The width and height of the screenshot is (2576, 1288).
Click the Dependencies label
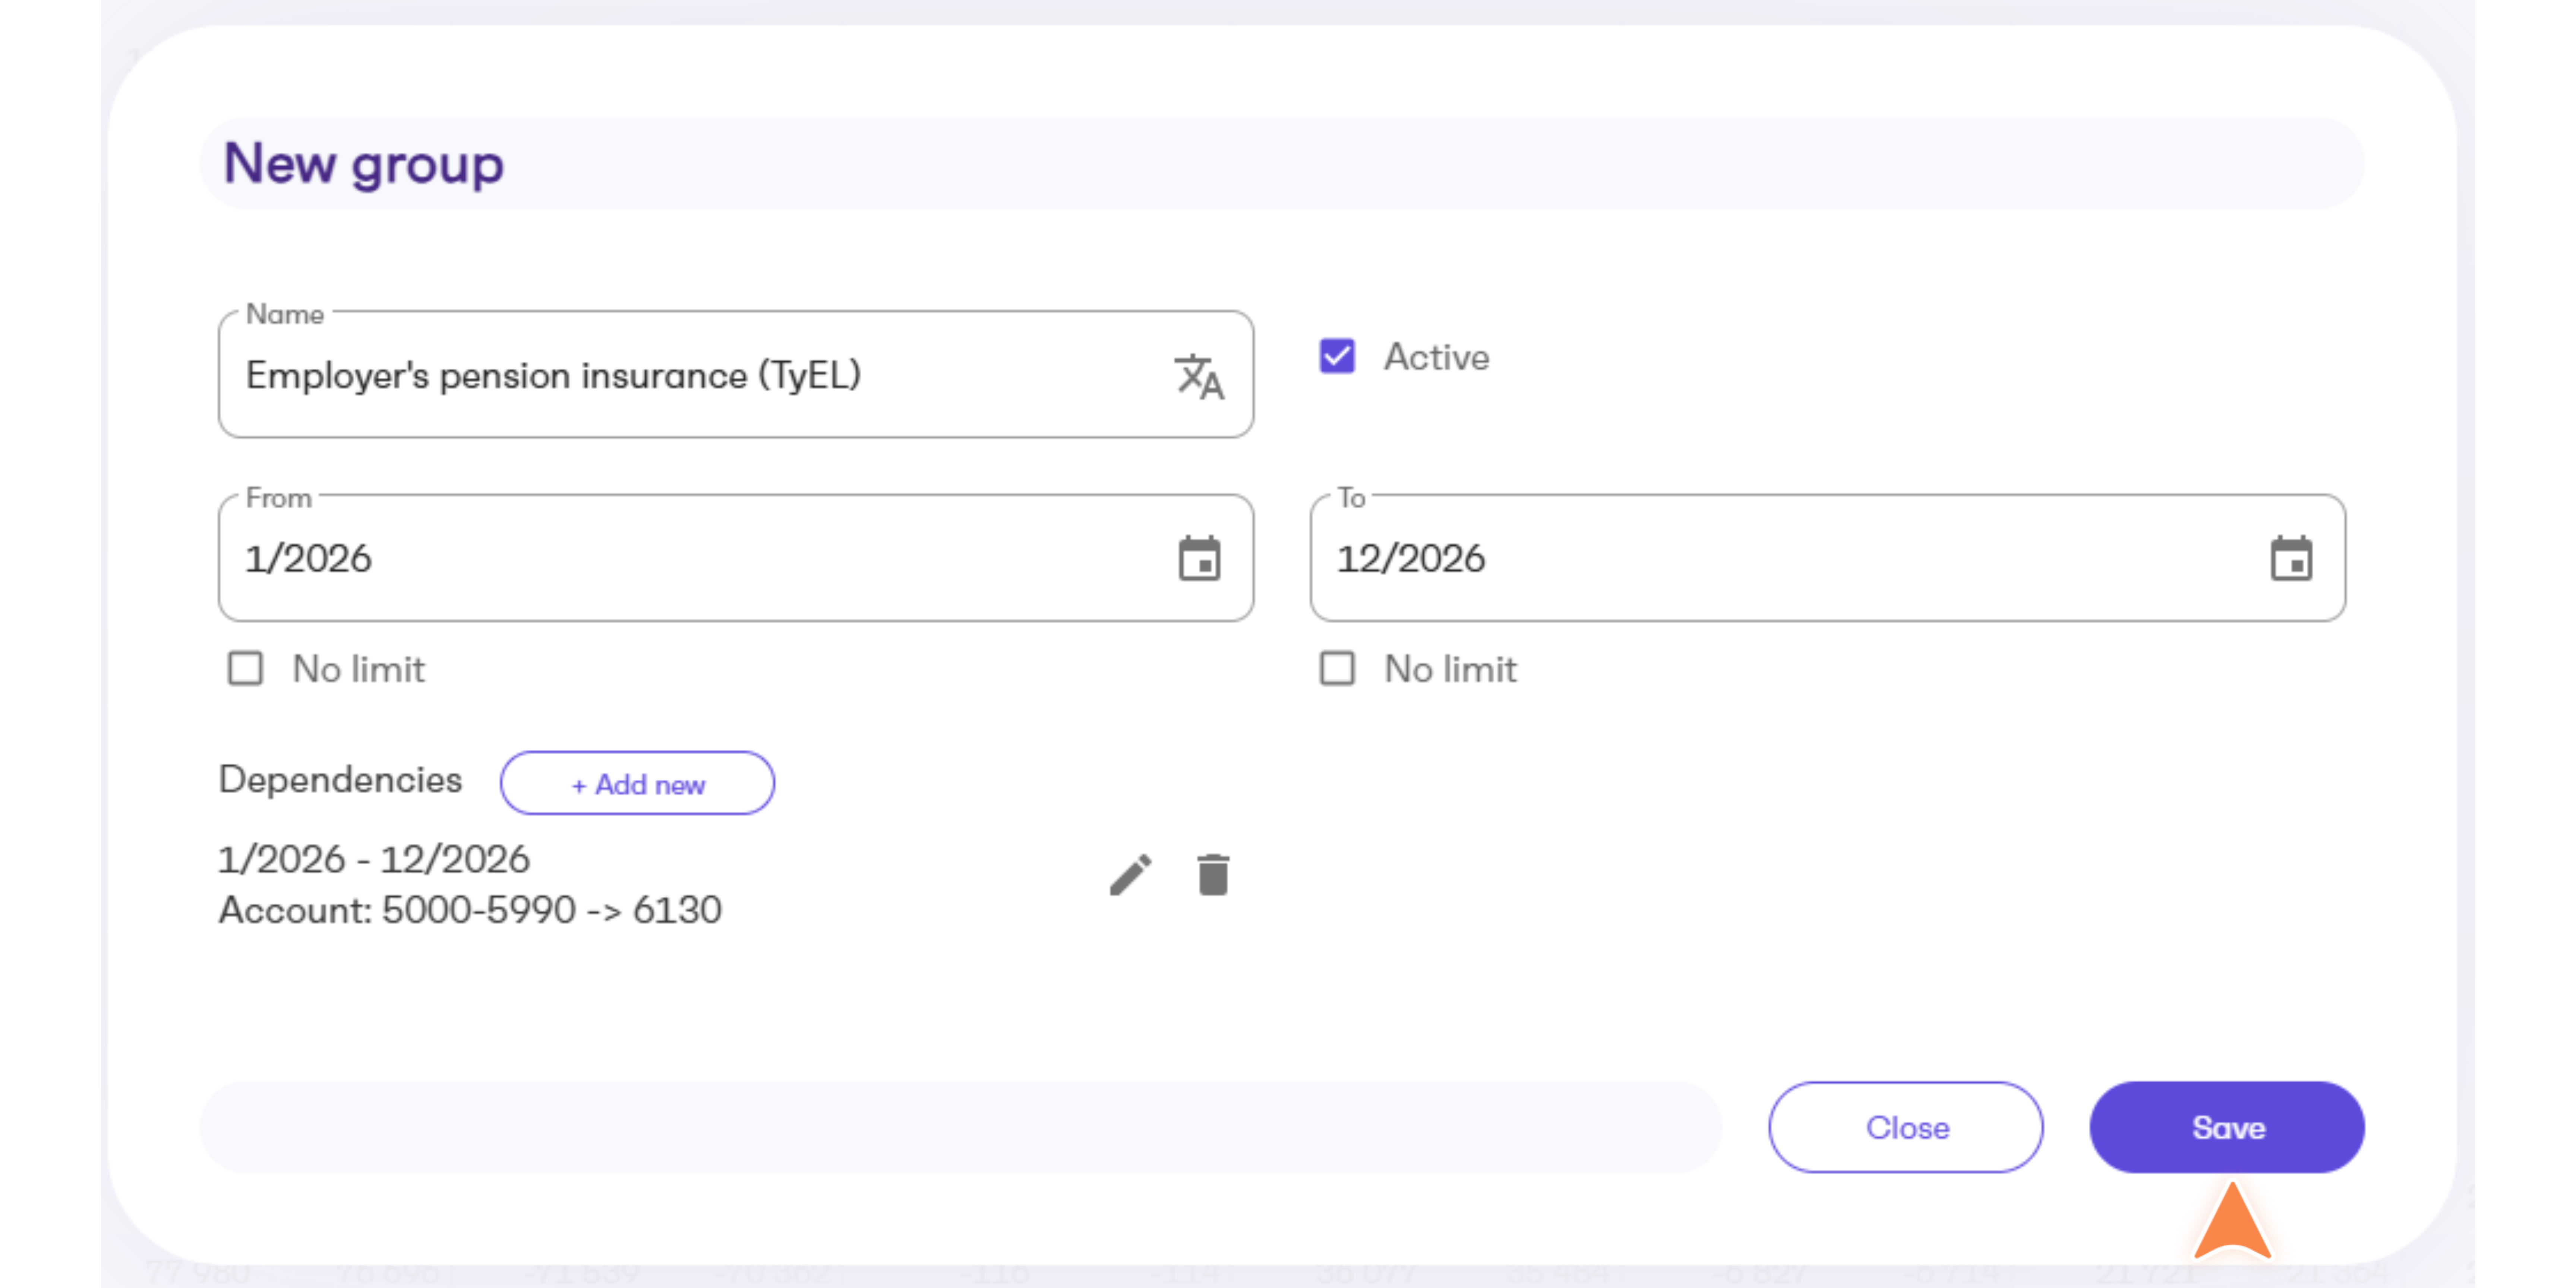[340, 780]
